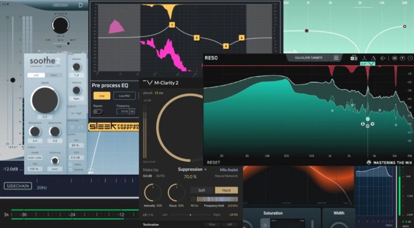This screenshot has width=414, height=228.
Task: Select EQ band node 3
Action: pos(225,46)
